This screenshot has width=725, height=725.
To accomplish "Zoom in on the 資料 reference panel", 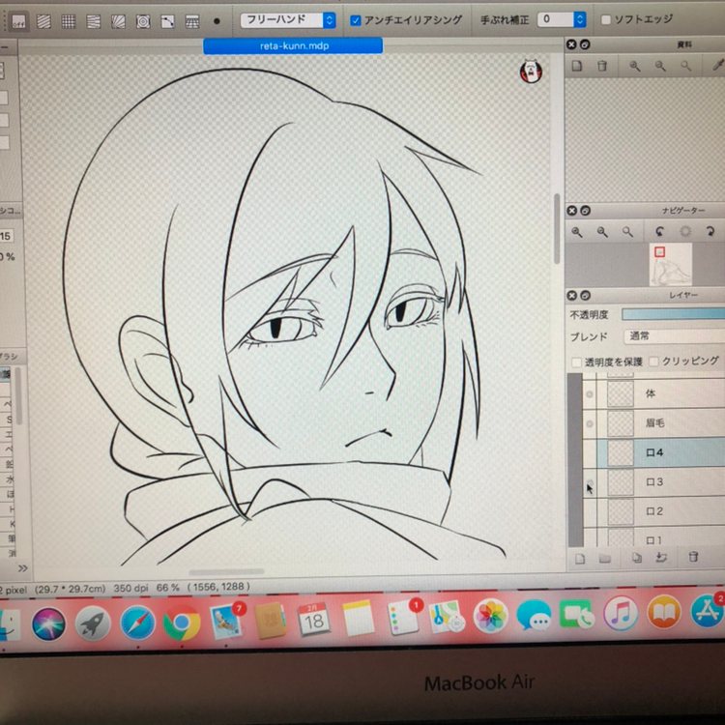I will [635, 66].
